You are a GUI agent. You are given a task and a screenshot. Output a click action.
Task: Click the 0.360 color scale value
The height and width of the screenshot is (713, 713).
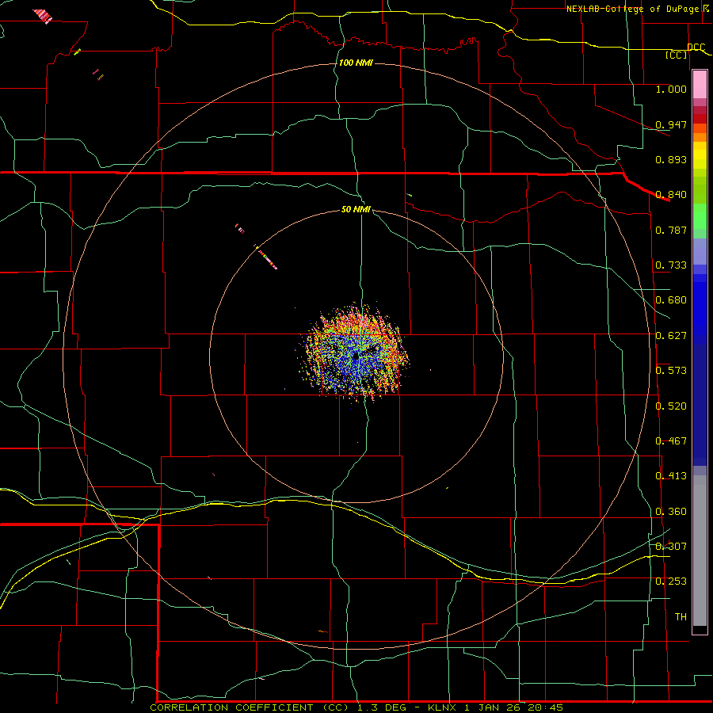(671, 511)
